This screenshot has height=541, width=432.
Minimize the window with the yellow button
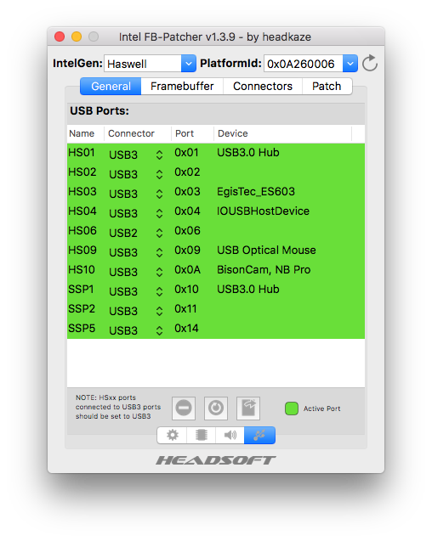(77, 37)
